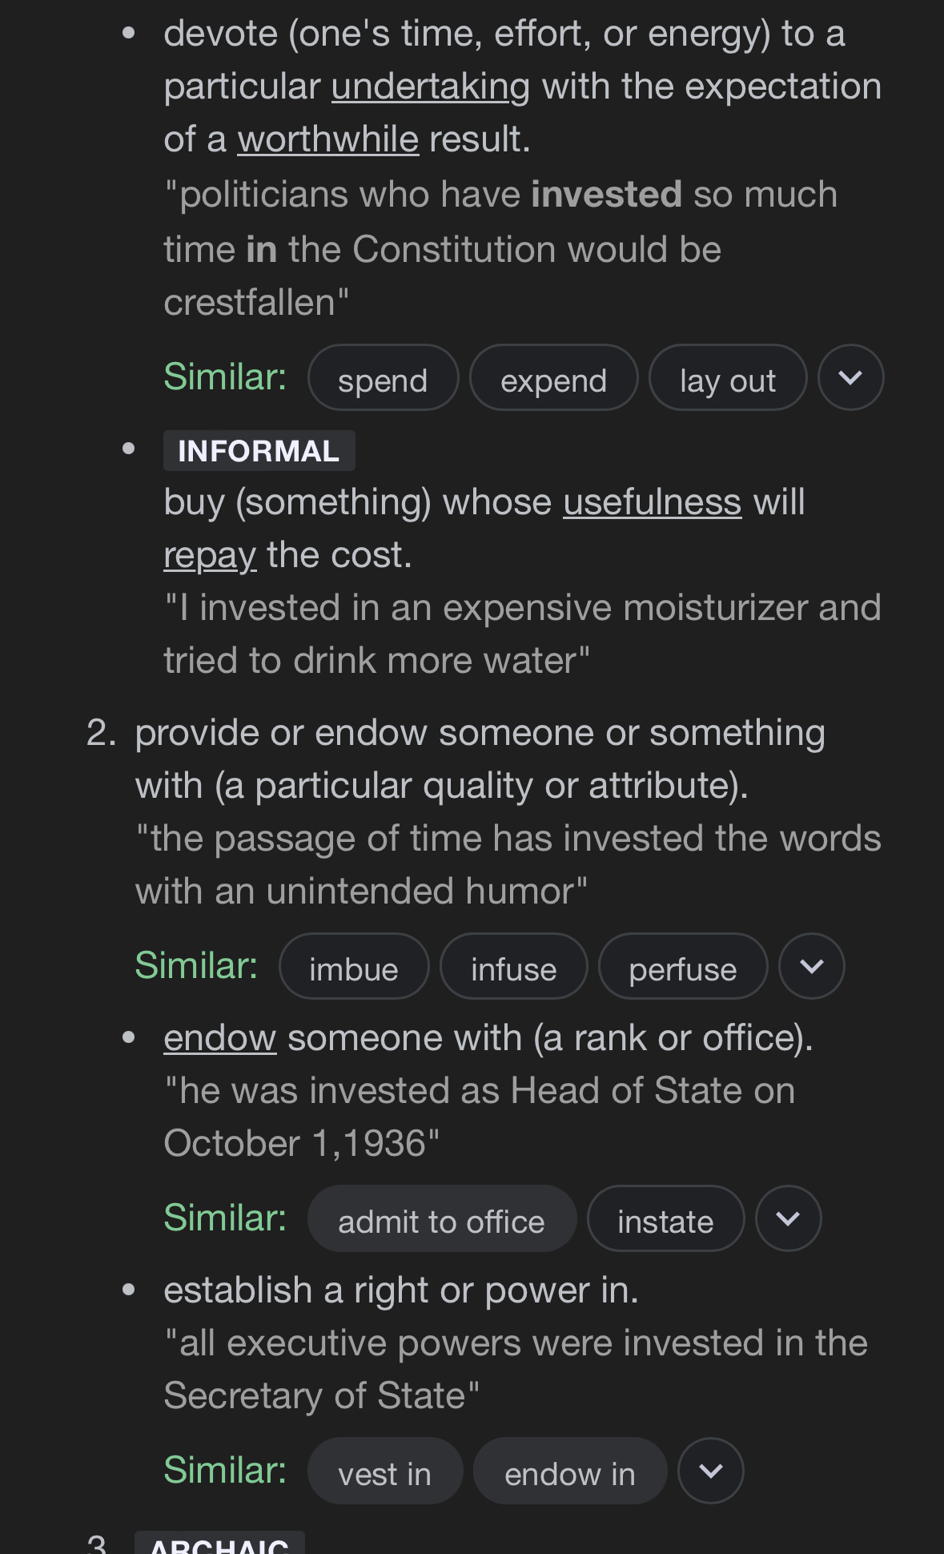The width and height of the screenshot is (944, 1554).
Task: Follow the 'usefulness' word link
Action: point(652,503)
